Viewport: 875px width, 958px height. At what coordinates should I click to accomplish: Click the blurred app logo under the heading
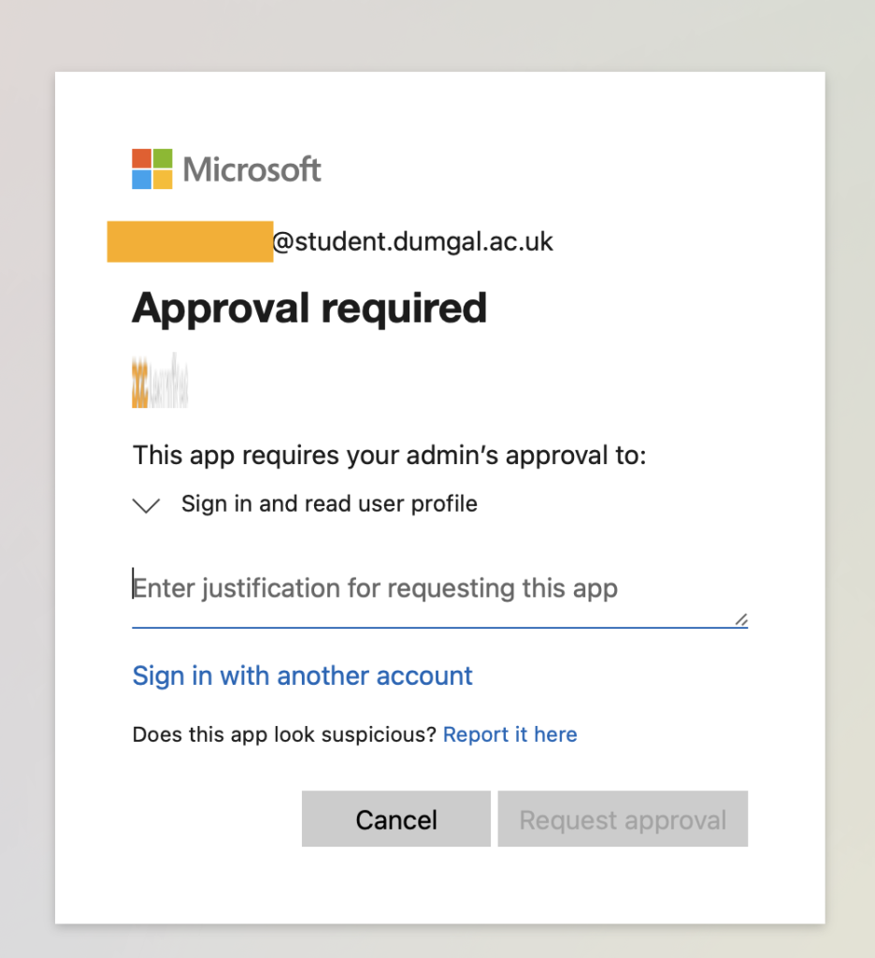click(160, 382)
